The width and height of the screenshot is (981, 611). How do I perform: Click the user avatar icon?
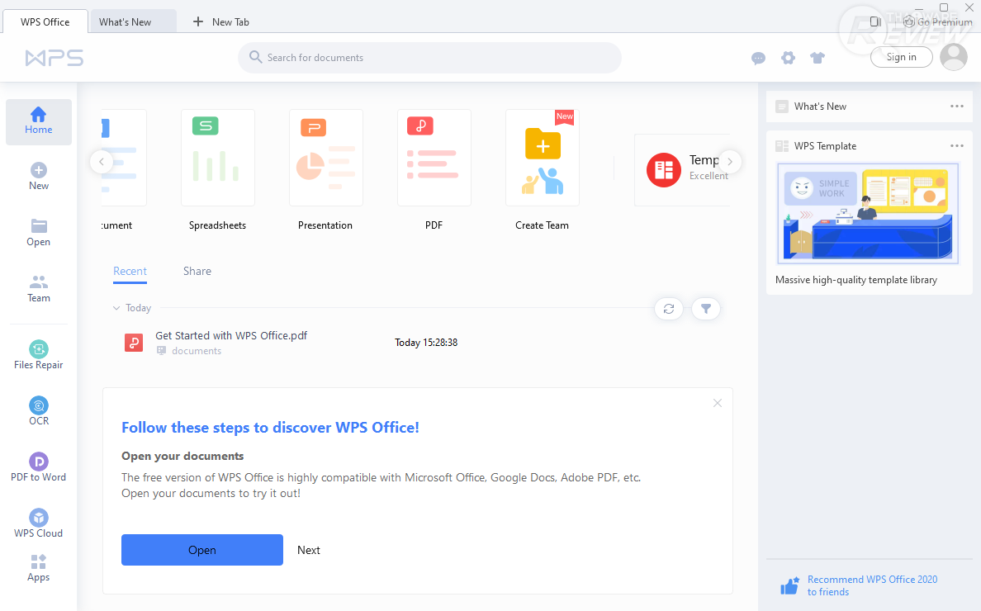(x=954, y=57)
